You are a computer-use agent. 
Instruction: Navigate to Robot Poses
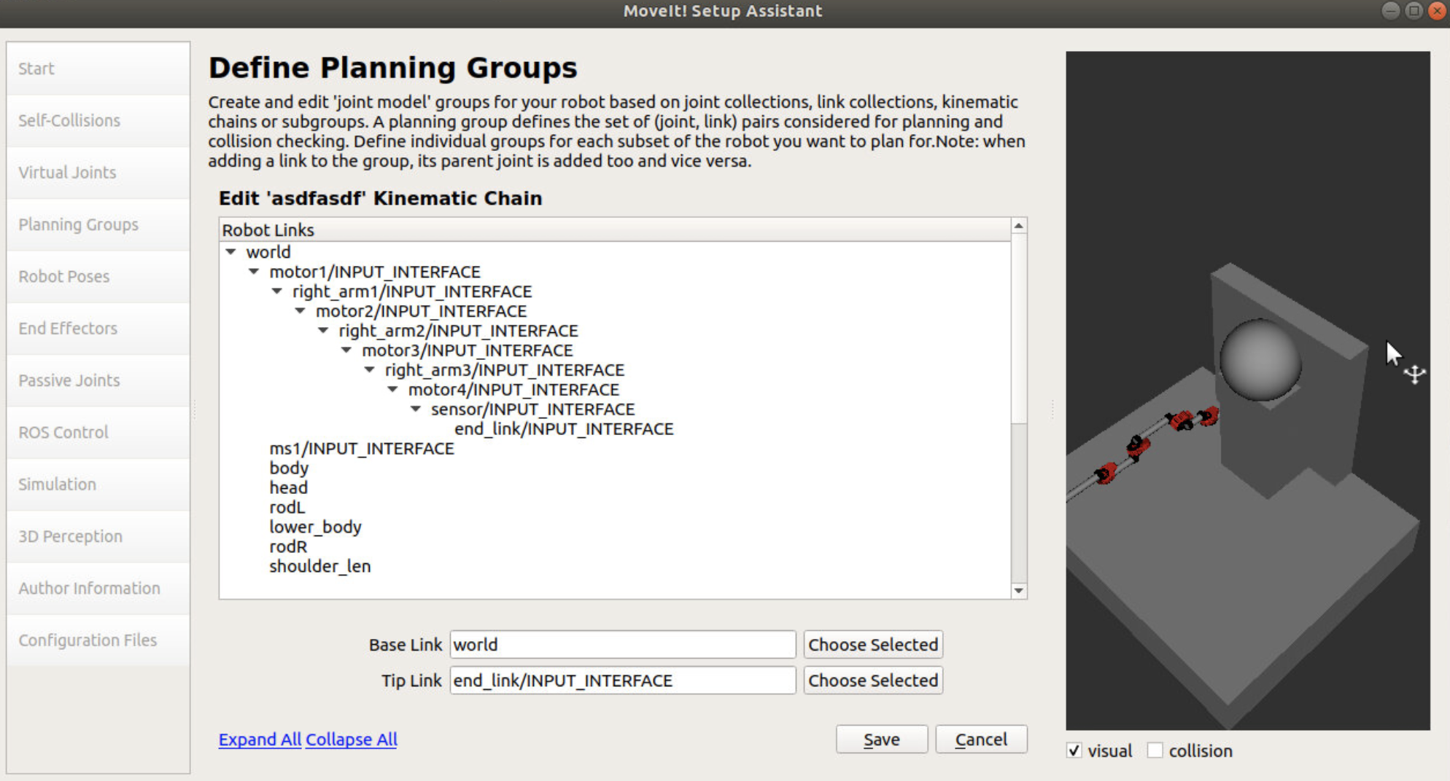click(x=63, y=277)
